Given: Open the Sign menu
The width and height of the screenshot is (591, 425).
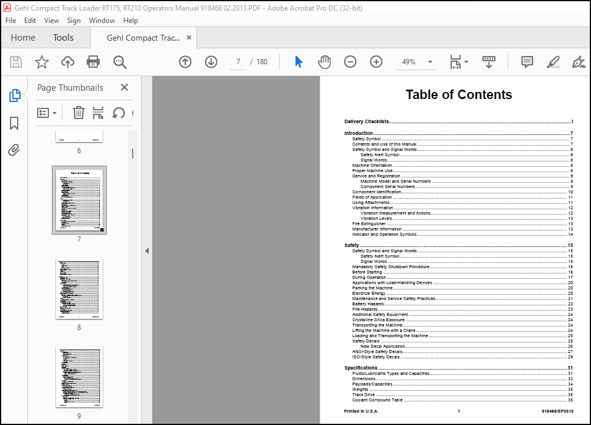Looking at the screenshot, I should 74,21.
